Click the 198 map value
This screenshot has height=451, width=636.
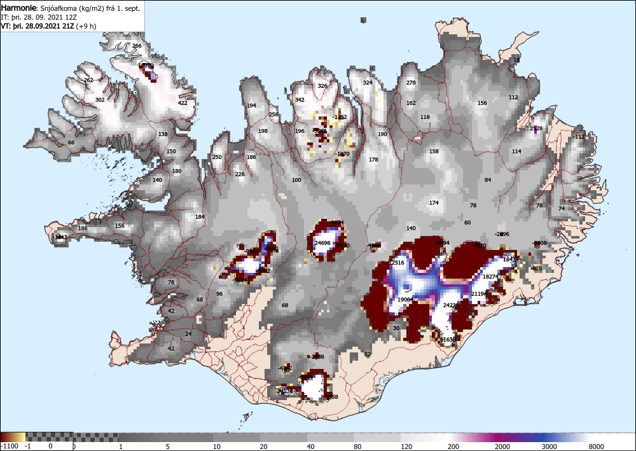click(x=263, y=131)
